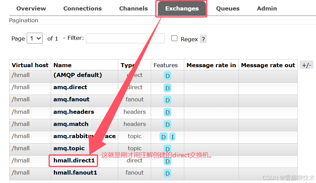Click the Regex help question mark
This screenshot has width=316, height=183.
[203, 39]
